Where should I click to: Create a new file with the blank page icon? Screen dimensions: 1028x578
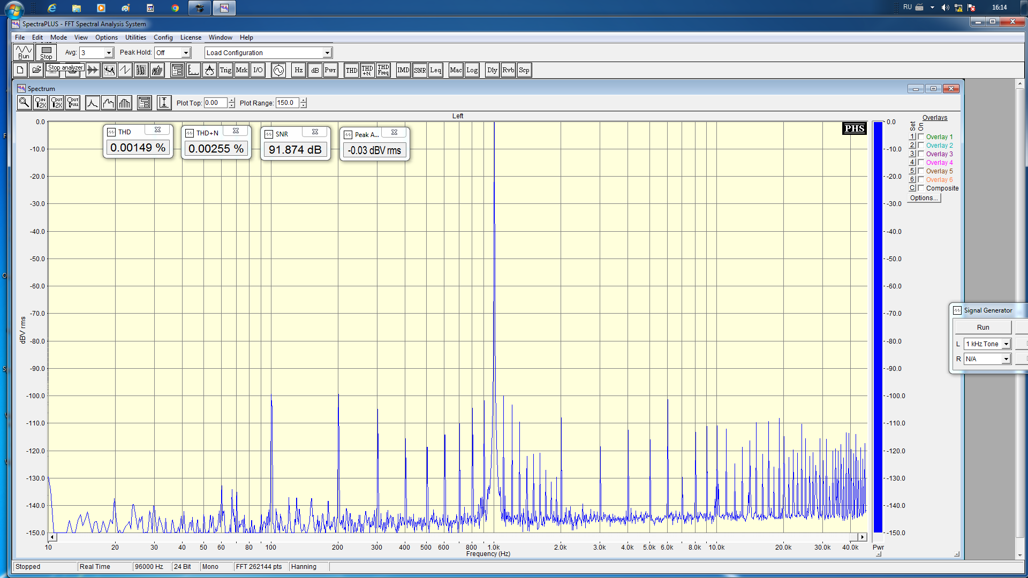[20, 70]
